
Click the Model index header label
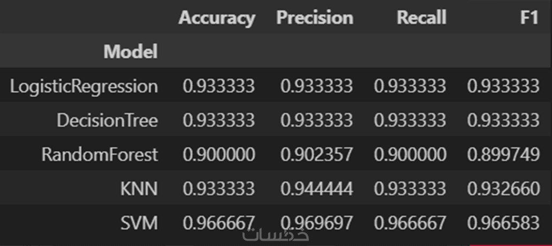131,52
